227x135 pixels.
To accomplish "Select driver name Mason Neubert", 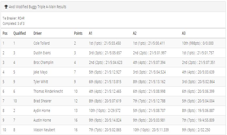I will tap(44, 130).
